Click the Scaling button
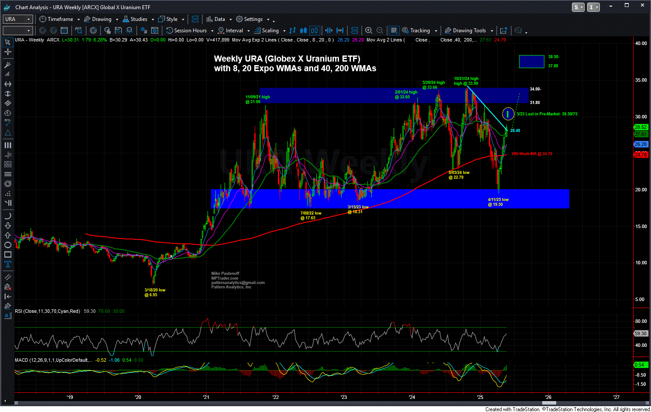This screenshot has width=651, height=412. tap(267, 31)
